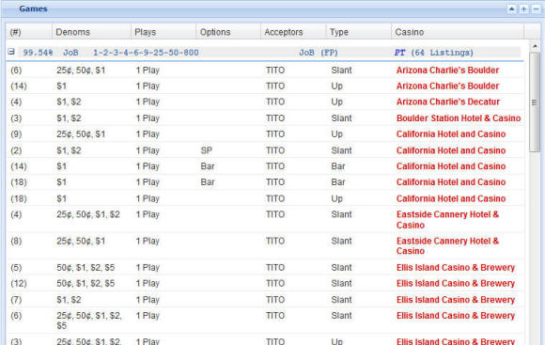
Task: Open Ellis Island Casino & Brewery link in (7) row
Action: tap(456, 300)
